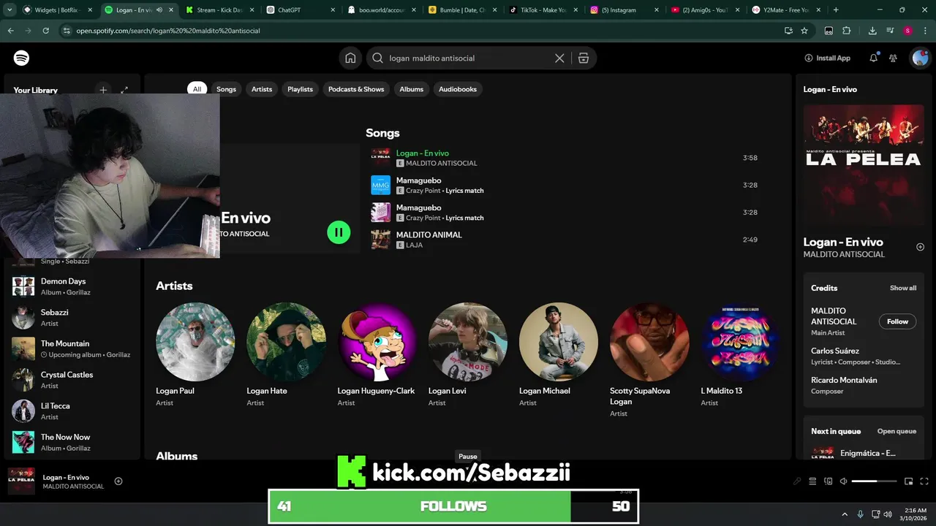Viewport: 936px width, 526px height.
Task: Reload the page with the browser refresh icon
Action: (x=45, y=31)
